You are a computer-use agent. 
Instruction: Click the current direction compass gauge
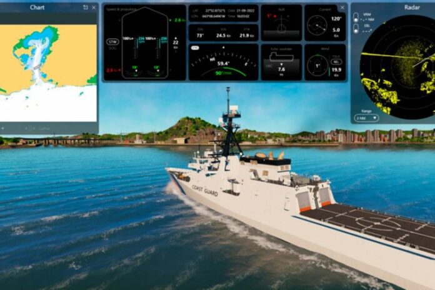[x=317, y=27]
